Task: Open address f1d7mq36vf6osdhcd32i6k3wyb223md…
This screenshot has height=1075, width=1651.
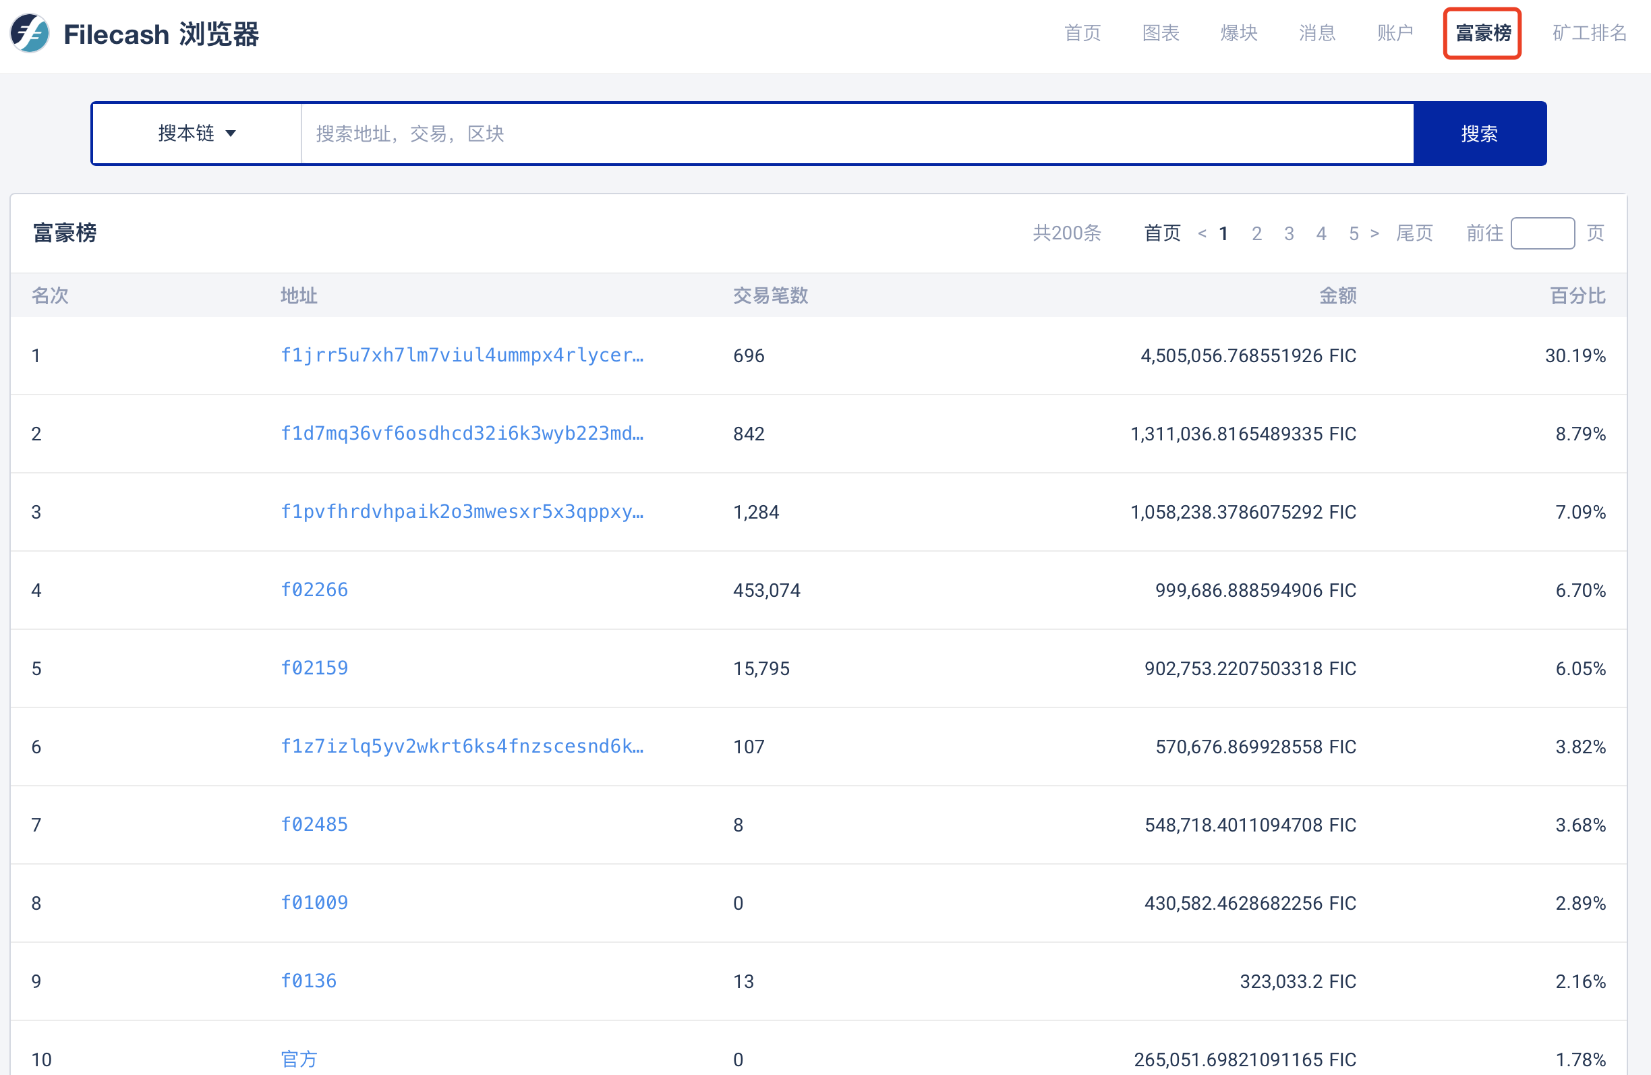Action: coord(461,434)
